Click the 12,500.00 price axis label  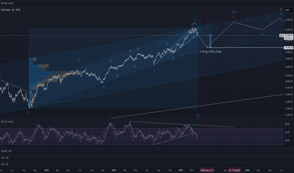point(289,102)
